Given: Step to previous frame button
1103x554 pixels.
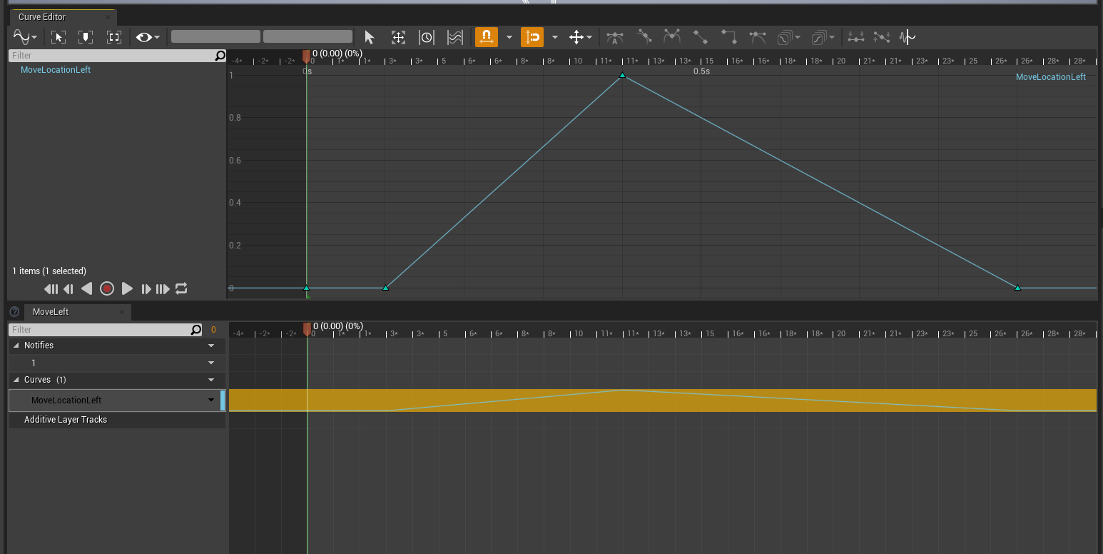Looking at the screenshot, I should coord(68,288).
